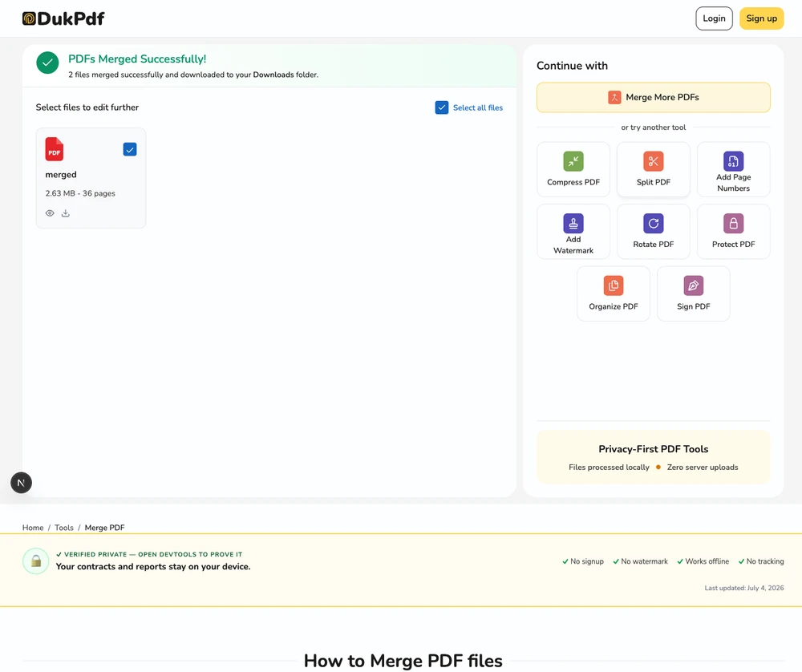Toggle the Select all files checkbox

[x=442, y=107]
